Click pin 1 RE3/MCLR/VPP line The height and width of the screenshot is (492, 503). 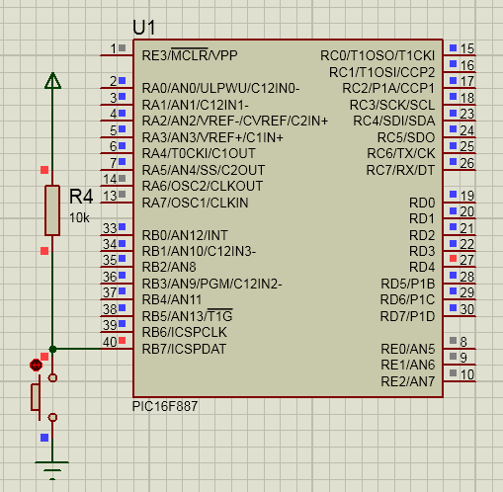(x=117, y=55)
